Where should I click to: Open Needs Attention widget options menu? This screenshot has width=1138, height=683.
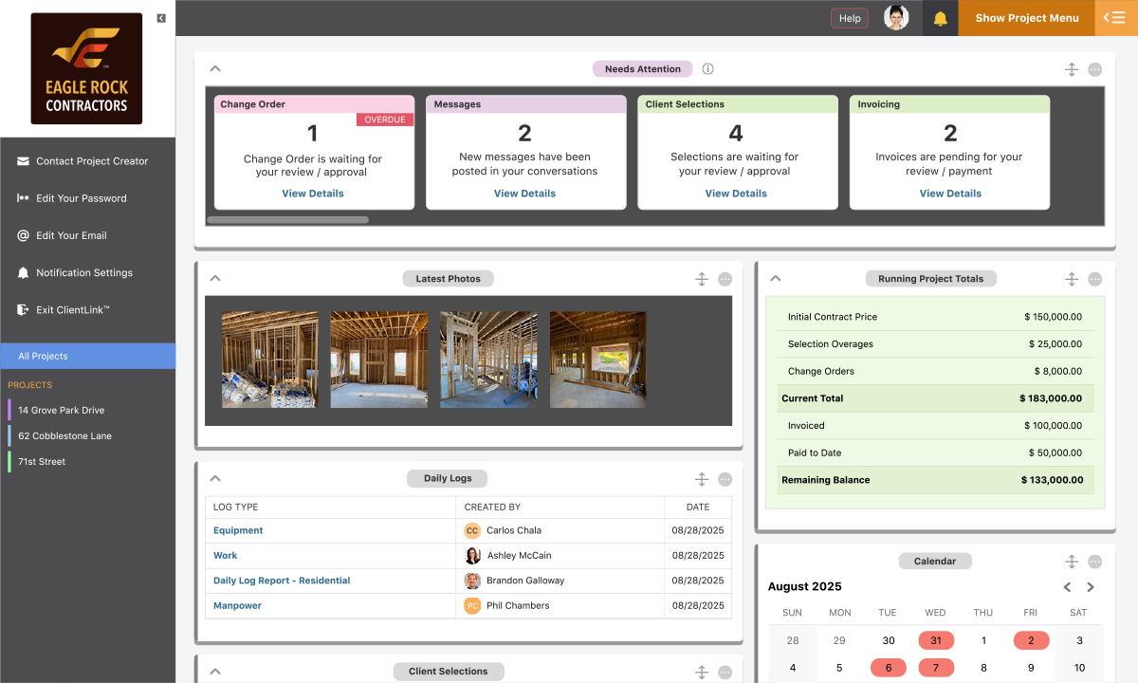pos(1094,69)
